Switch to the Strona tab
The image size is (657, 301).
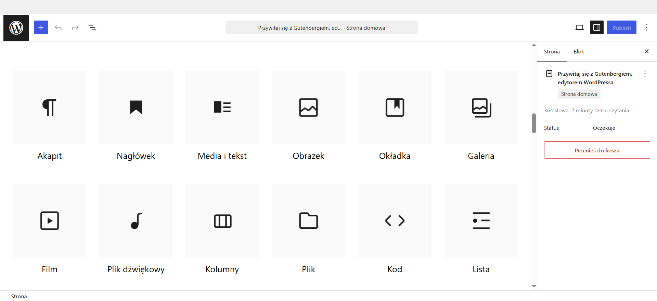pos(552,52)
